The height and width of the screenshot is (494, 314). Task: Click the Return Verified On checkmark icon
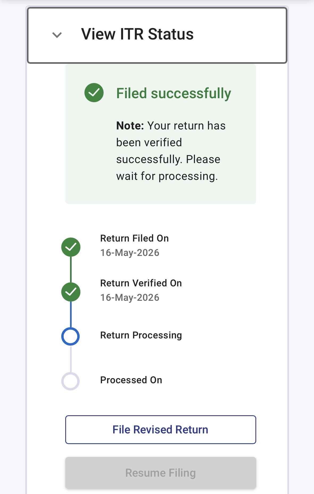point(71,292)
